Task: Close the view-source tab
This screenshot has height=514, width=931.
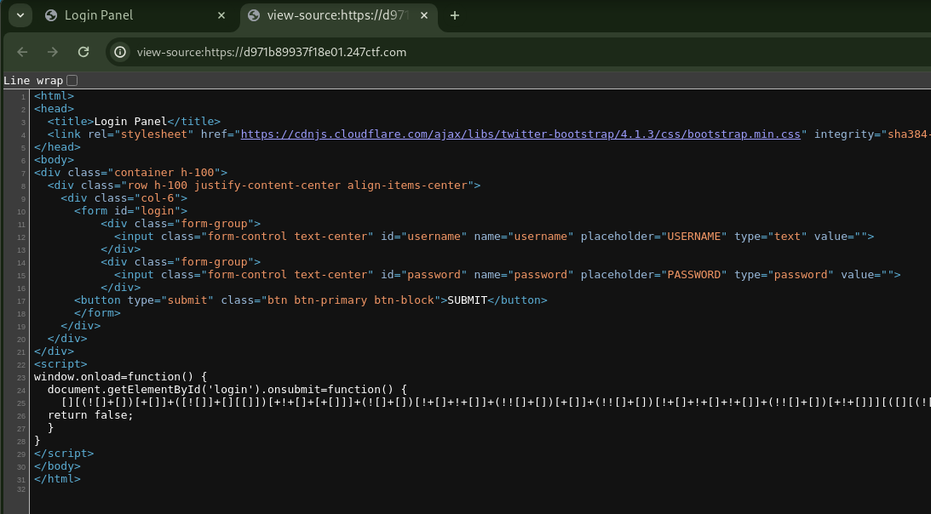Action: click(x=424, y=15)
